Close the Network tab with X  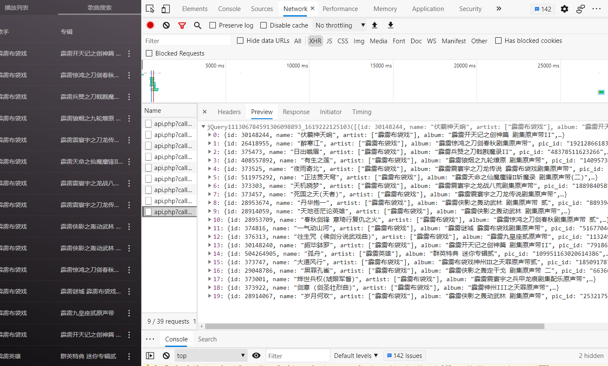(312, 8)
